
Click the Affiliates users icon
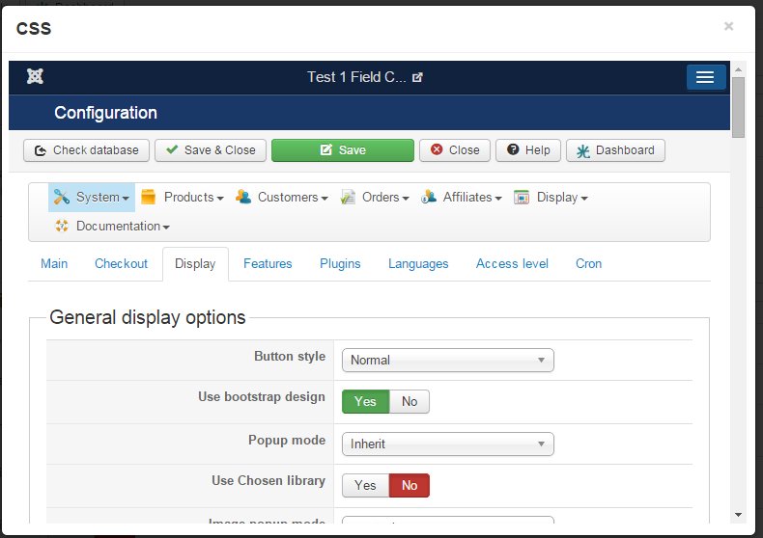coord(428,197)
